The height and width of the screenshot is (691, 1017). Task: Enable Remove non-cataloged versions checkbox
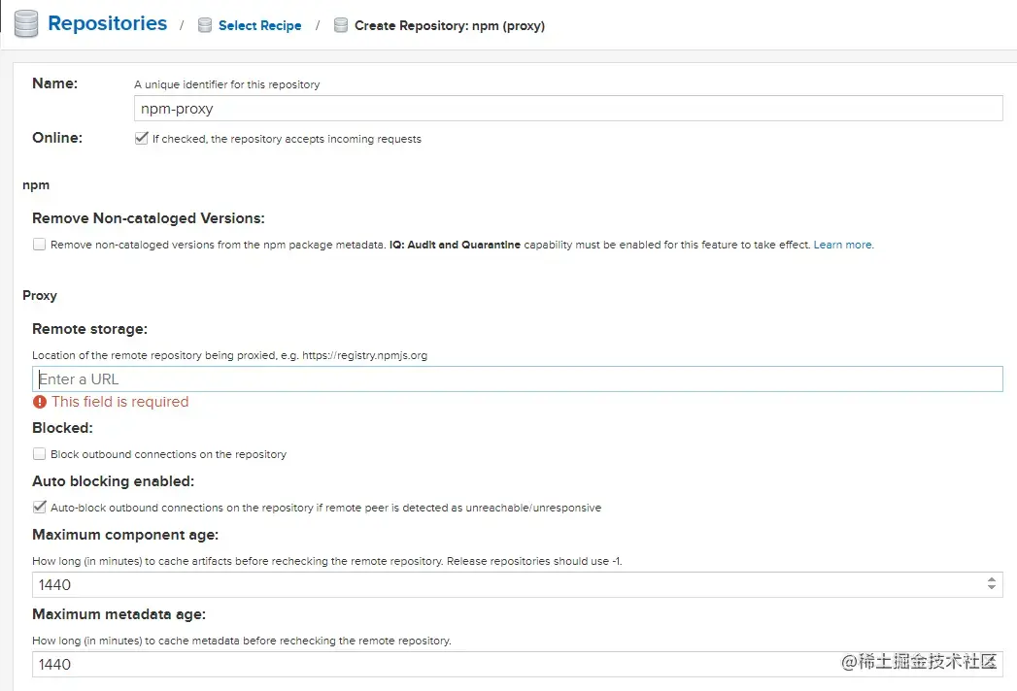point(40,245)
